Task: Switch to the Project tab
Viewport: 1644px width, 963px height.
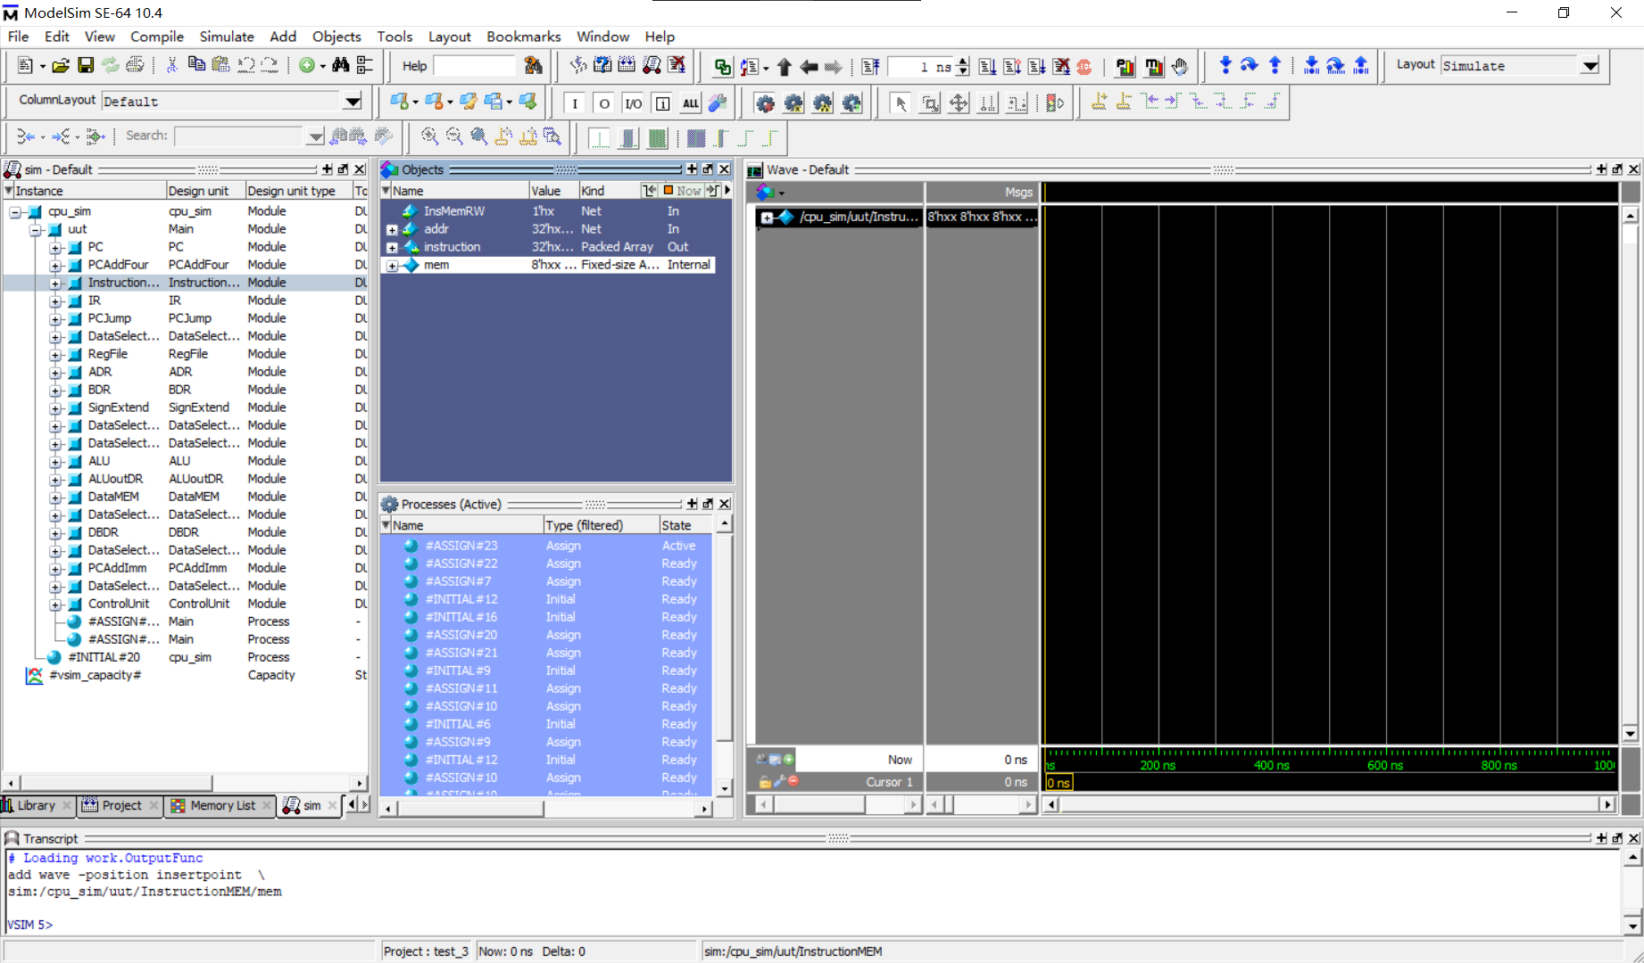Action: tap(121, 805)
